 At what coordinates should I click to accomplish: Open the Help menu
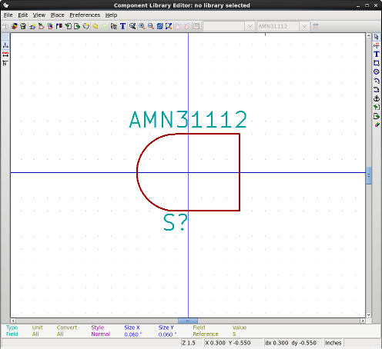(x=111, y=15)
